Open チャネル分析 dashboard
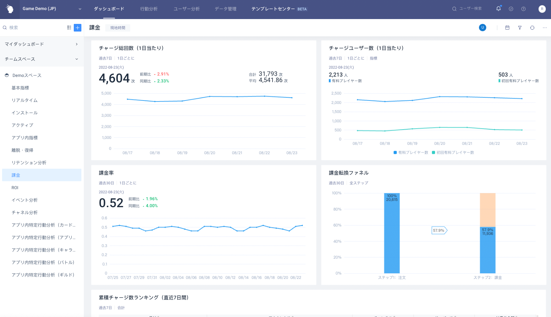This screenshot has width=551, height=317. tap(25, 213)
